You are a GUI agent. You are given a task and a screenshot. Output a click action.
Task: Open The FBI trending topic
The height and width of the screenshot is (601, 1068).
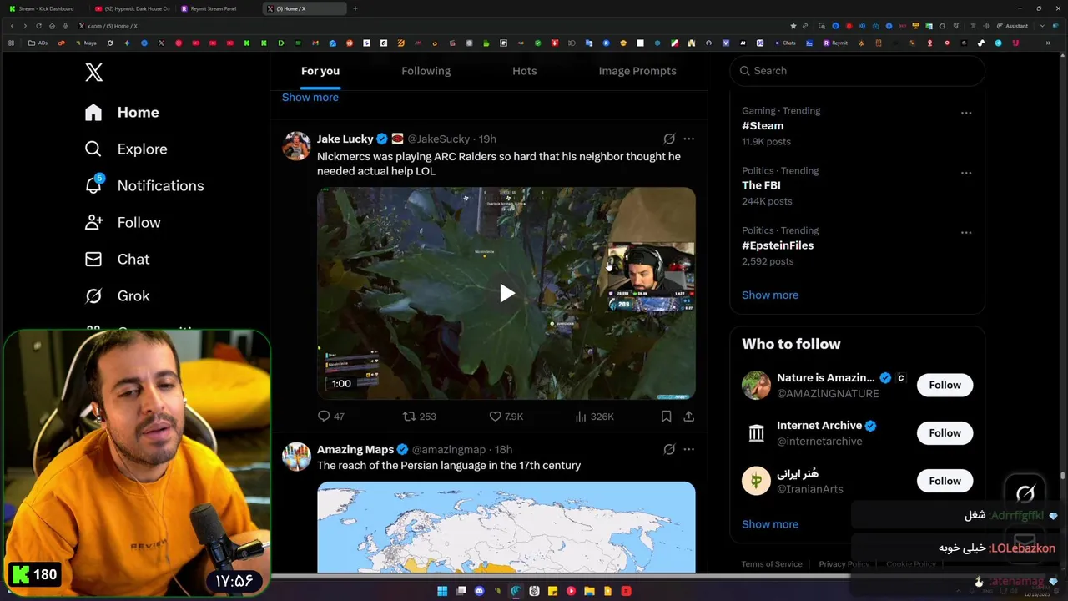(761, 185)
